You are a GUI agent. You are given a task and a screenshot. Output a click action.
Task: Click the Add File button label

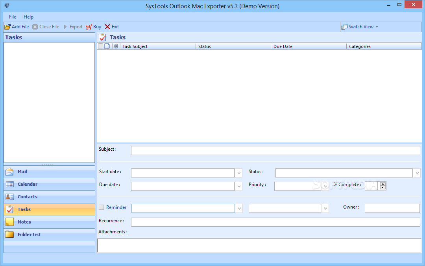(x=20, y=27)
